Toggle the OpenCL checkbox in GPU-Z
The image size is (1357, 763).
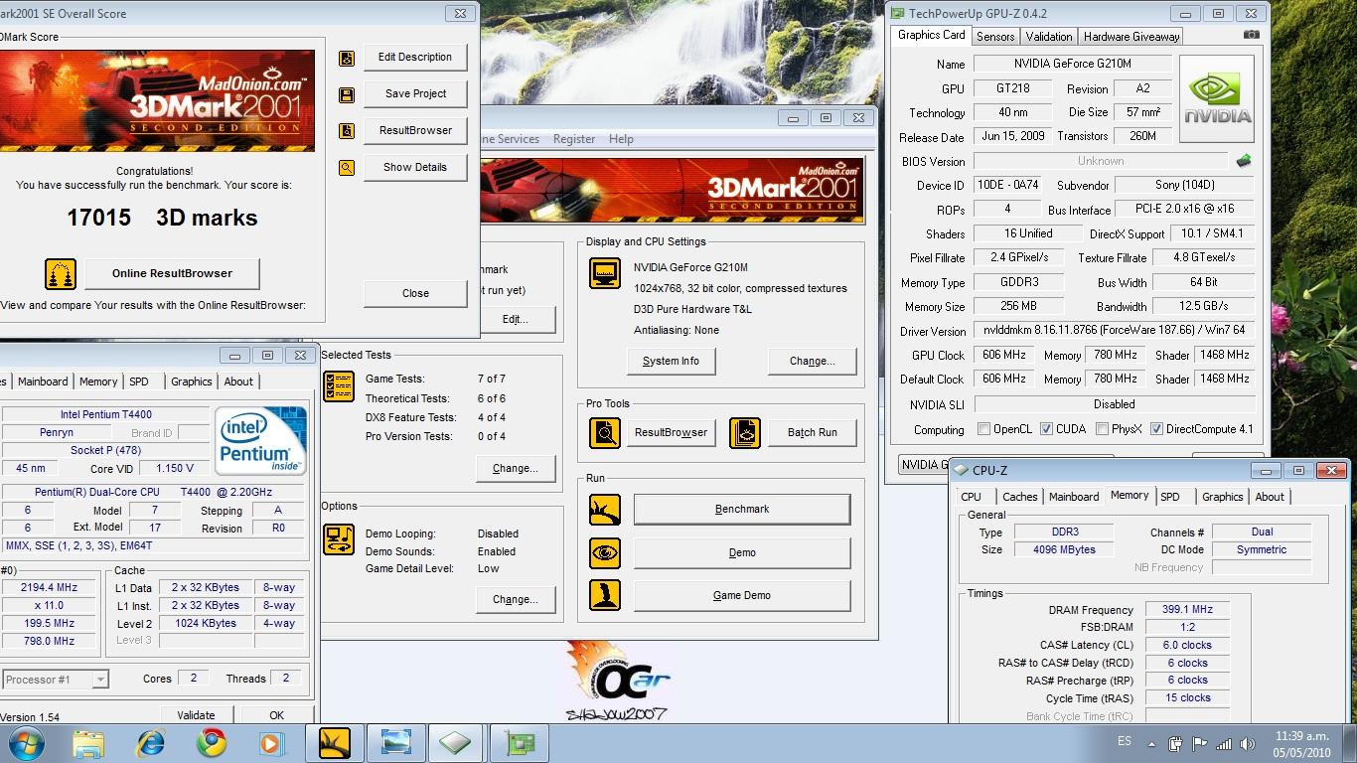pos(983,429)
